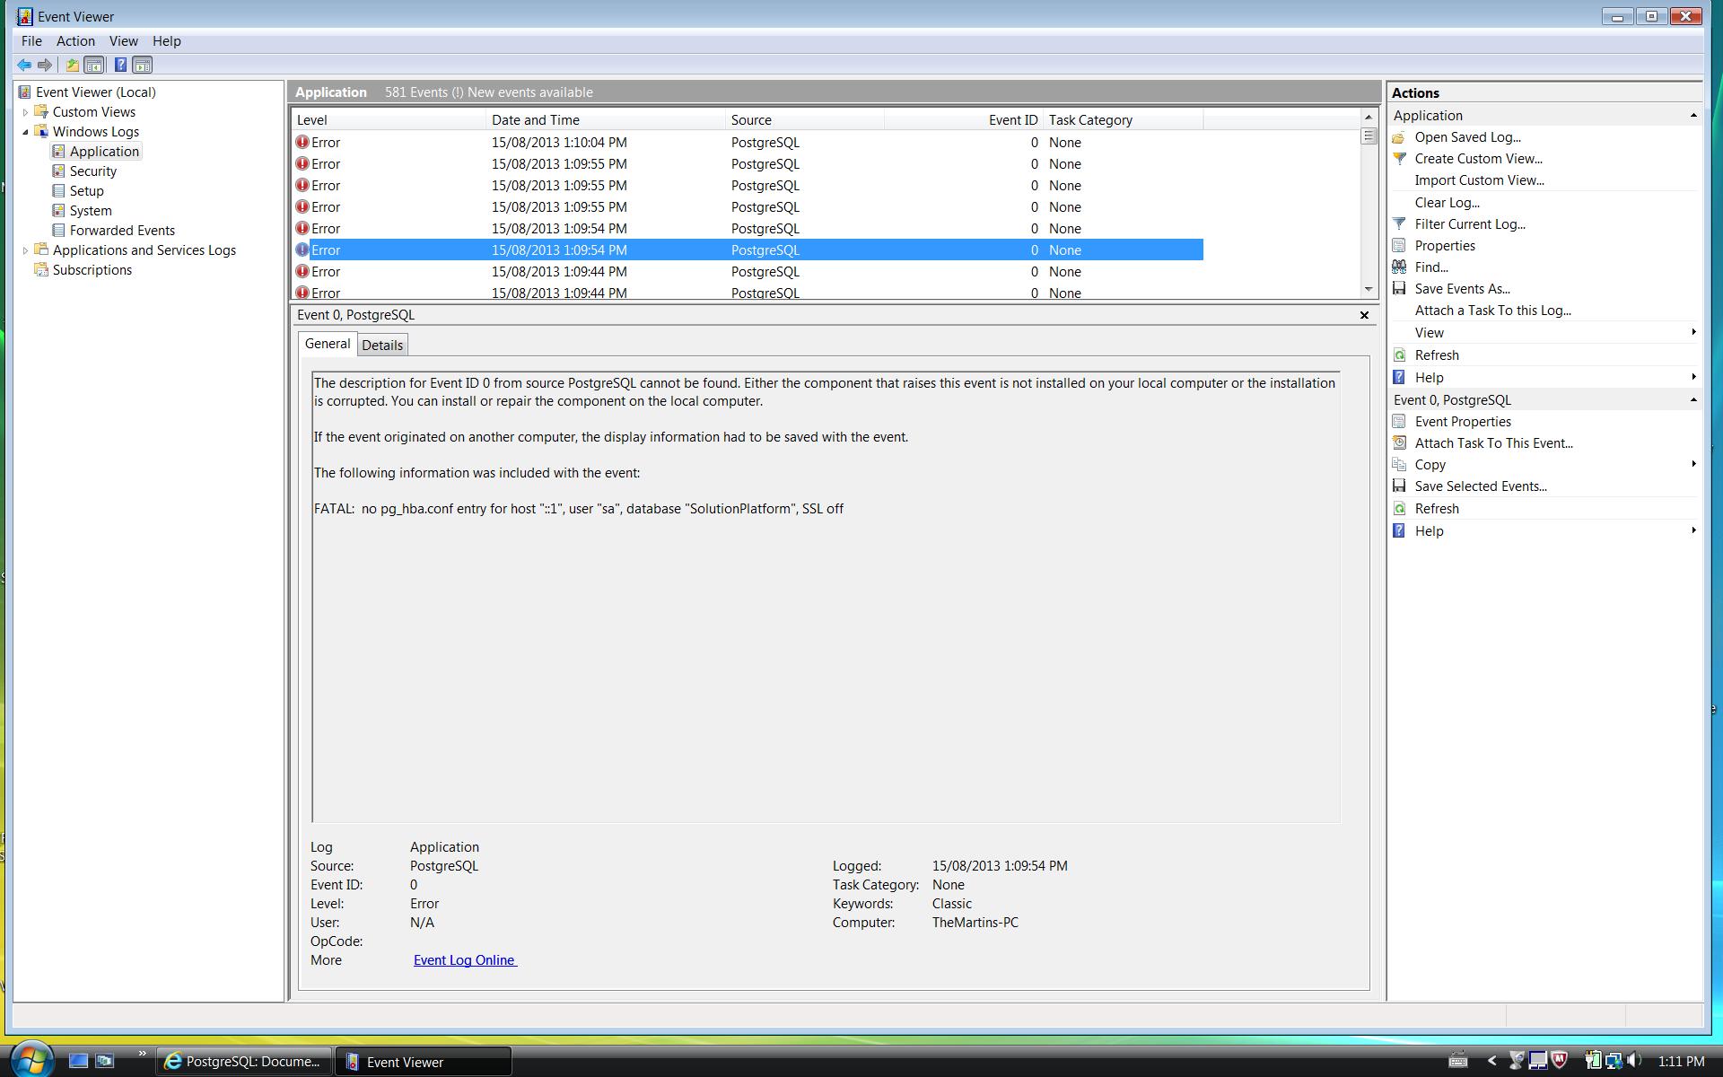This screenshot has height=1077, width=1723.
Task: Click the Filter Current Log funnel icon
Action: point(1399,224)
